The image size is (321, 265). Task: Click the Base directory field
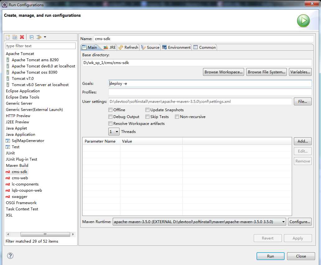[197, 62]
